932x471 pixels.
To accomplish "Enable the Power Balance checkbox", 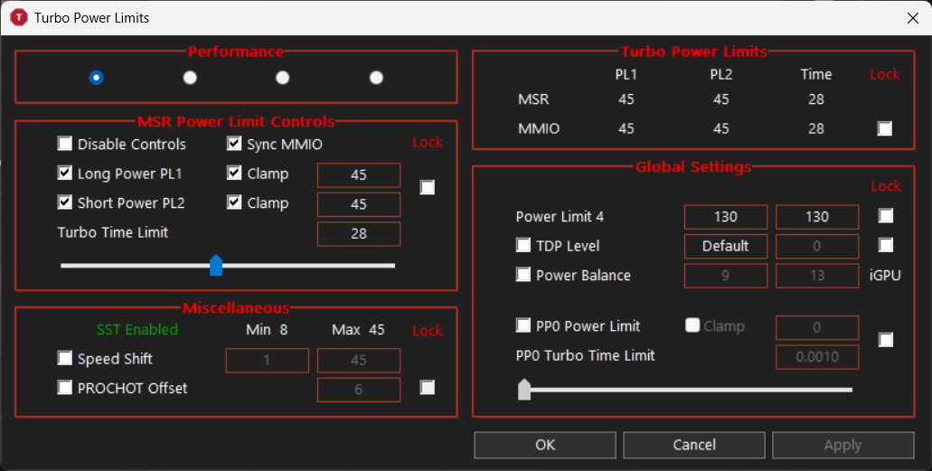I will pos(523,275).
